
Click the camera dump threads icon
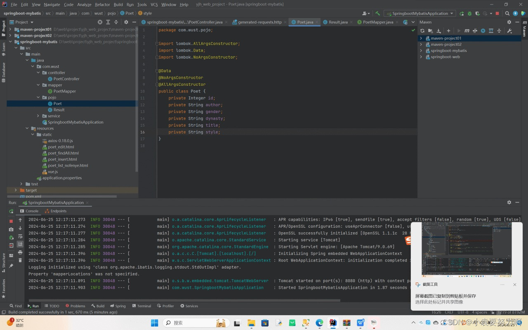point(11,229)
